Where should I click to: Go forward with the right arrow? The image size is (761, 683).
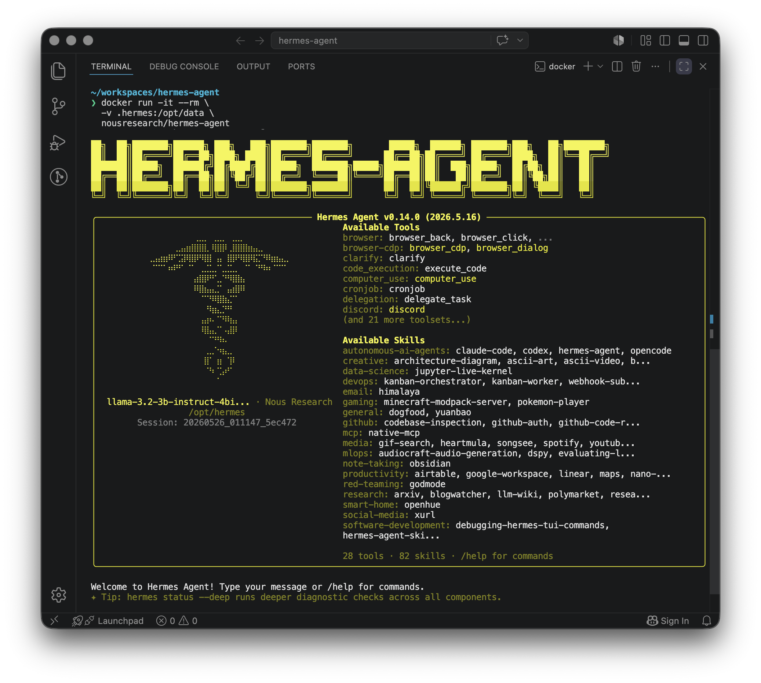coord(259,40)
